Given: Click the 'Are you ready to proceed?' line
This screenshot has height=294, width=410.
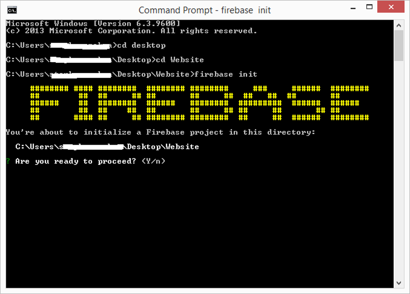Looking at the screenshot, I should [x=76, y=161].
